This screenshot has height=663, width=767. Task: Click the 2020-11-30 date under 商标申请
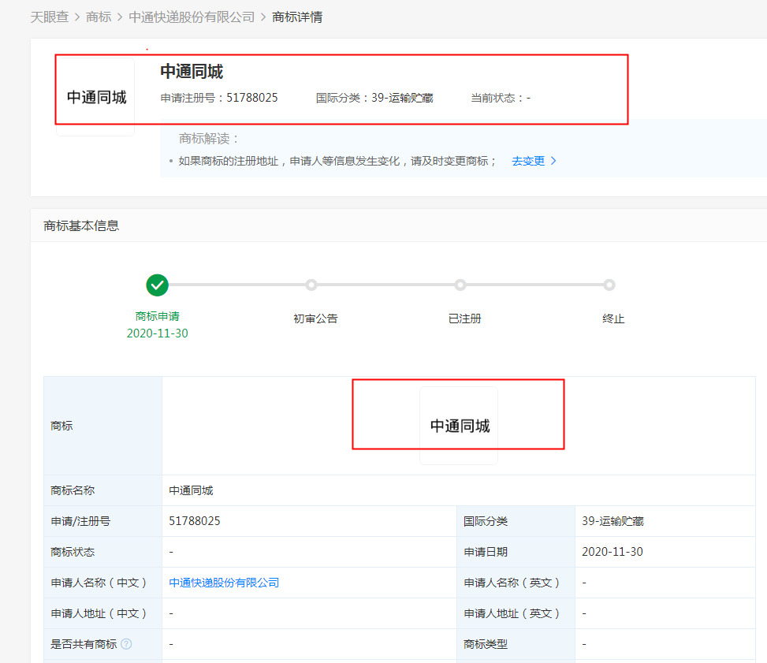coord(157,333)
